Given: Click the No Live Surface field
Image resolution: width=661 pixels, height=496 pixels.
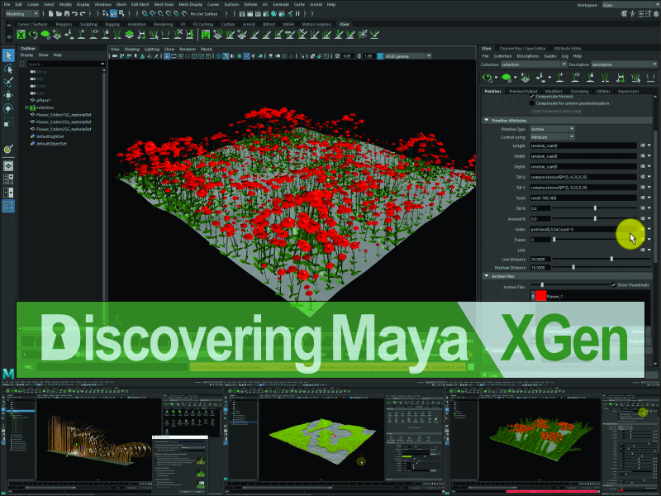Looking at the screenshot, I should click(x=204, y=13).
